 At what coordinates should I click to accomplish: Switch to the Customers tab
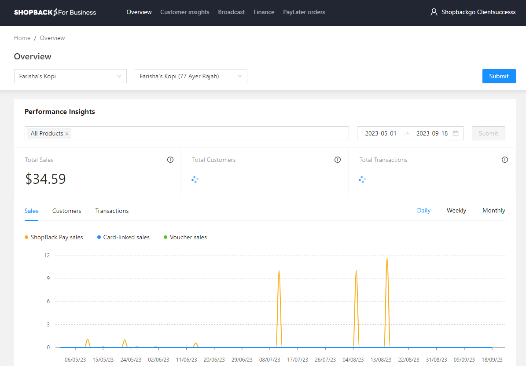pyautogui.click(x=66, y=211)
